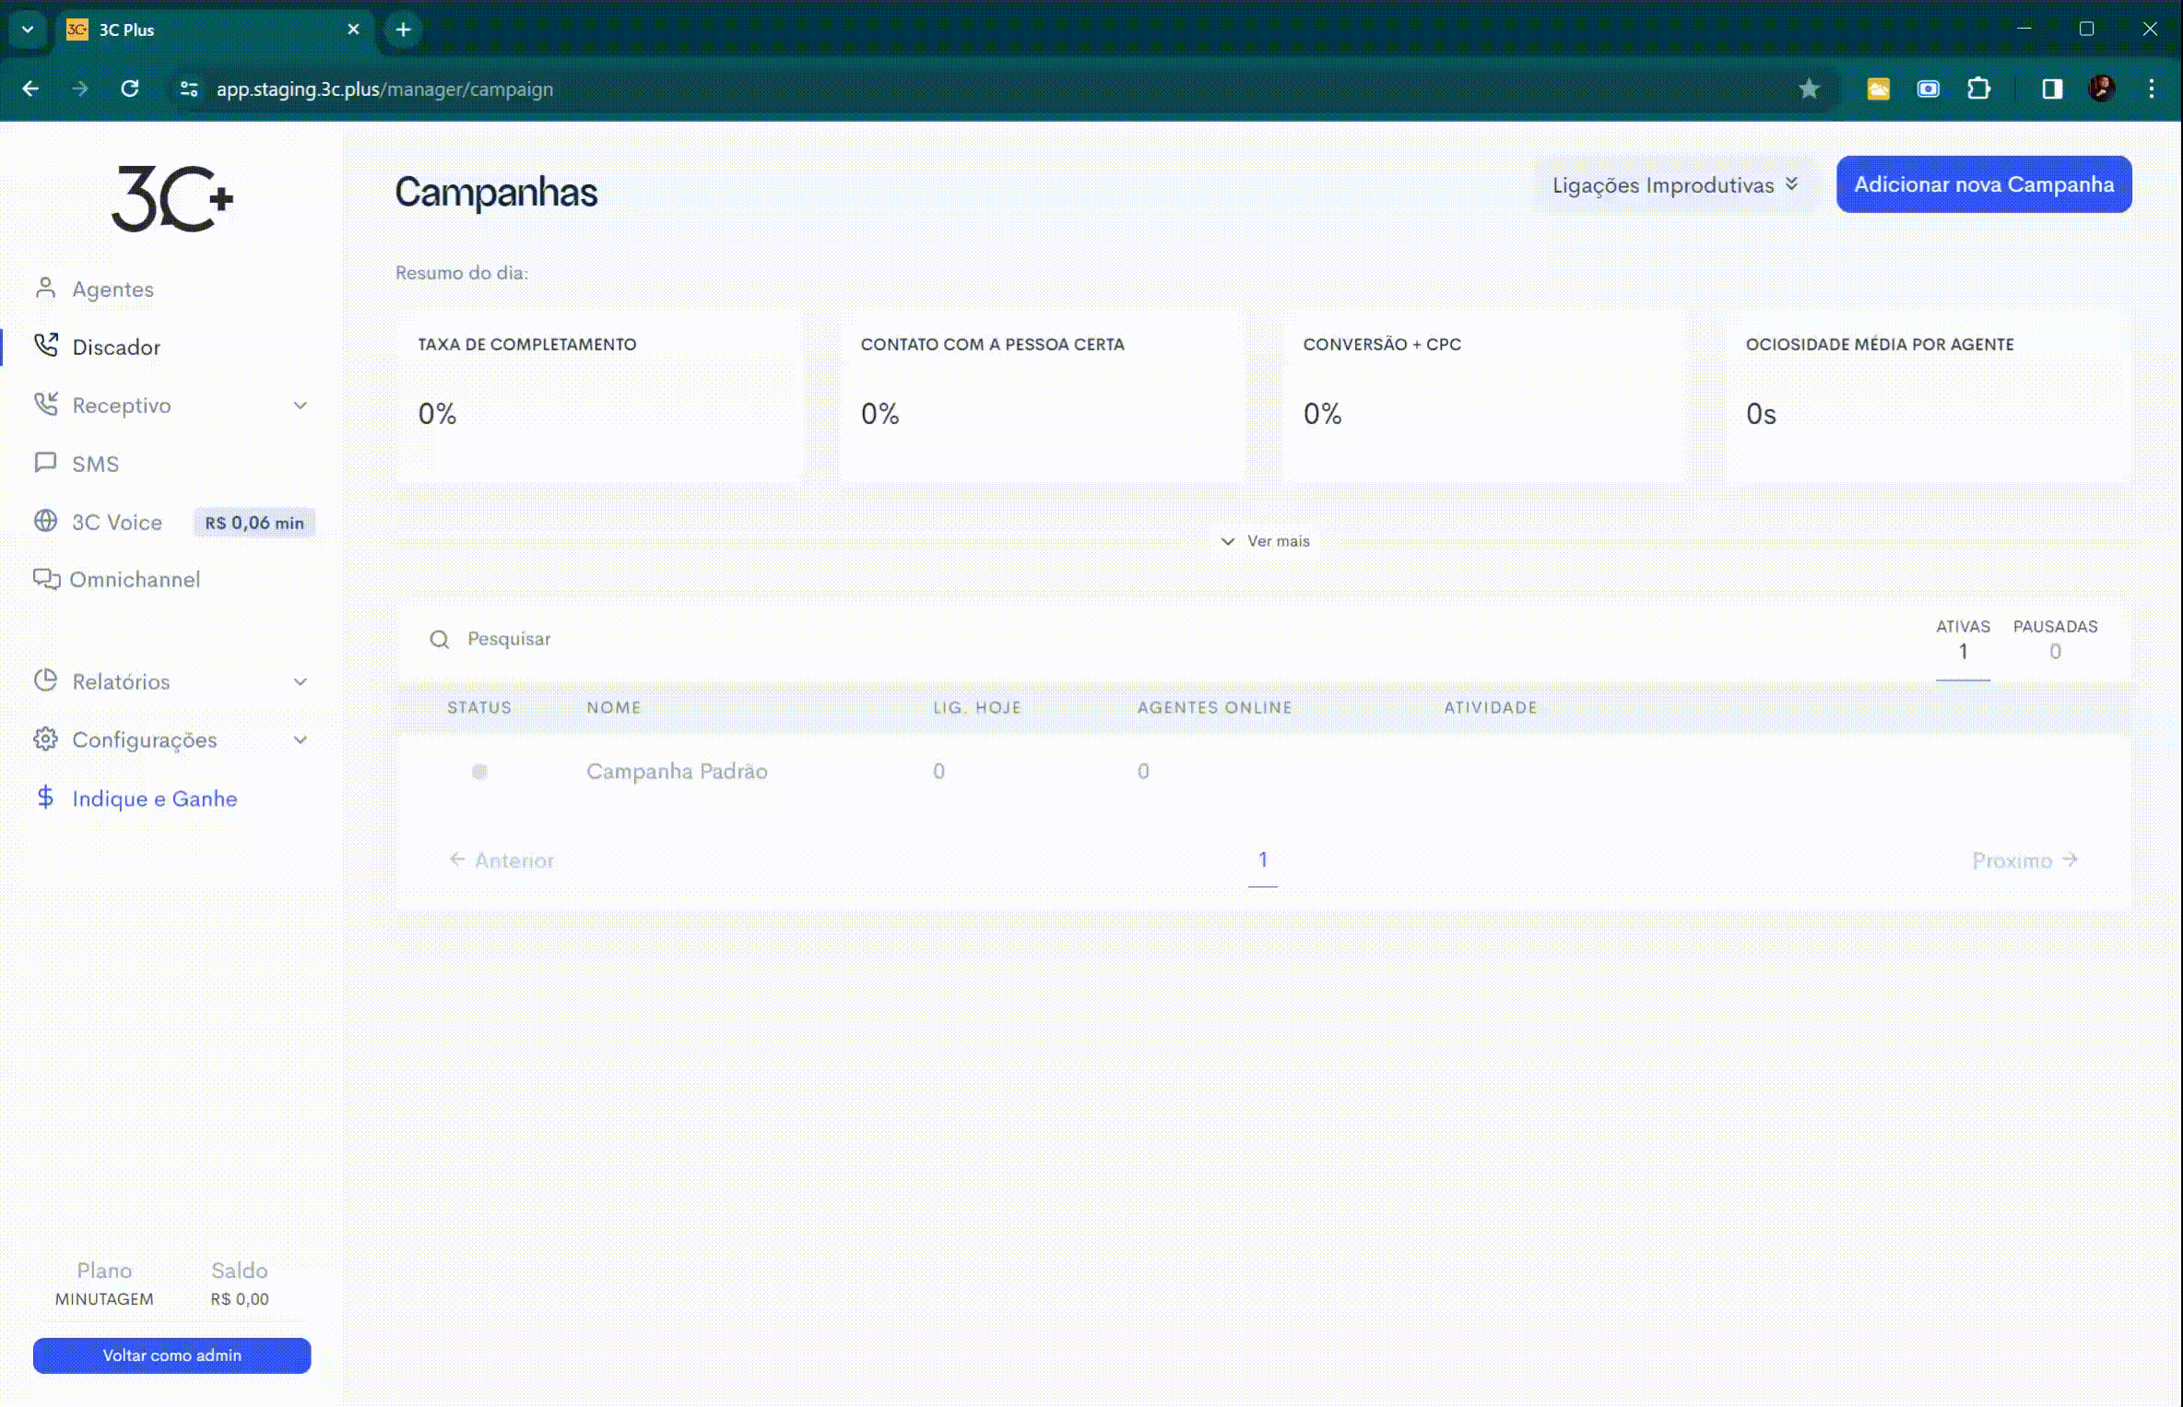The height and width of the screenshot is (1407, 2183).
Task: Open the SMS sidebar item
Action: tap(96, 463)
